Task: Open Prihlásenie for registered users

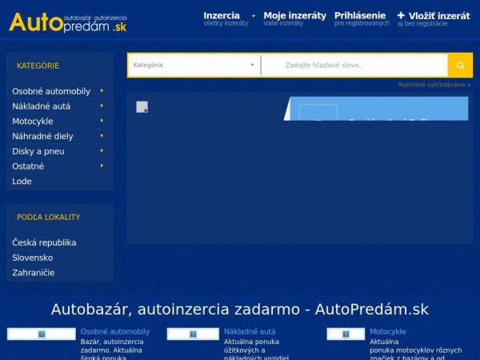Action: click(x=362, y=18)
